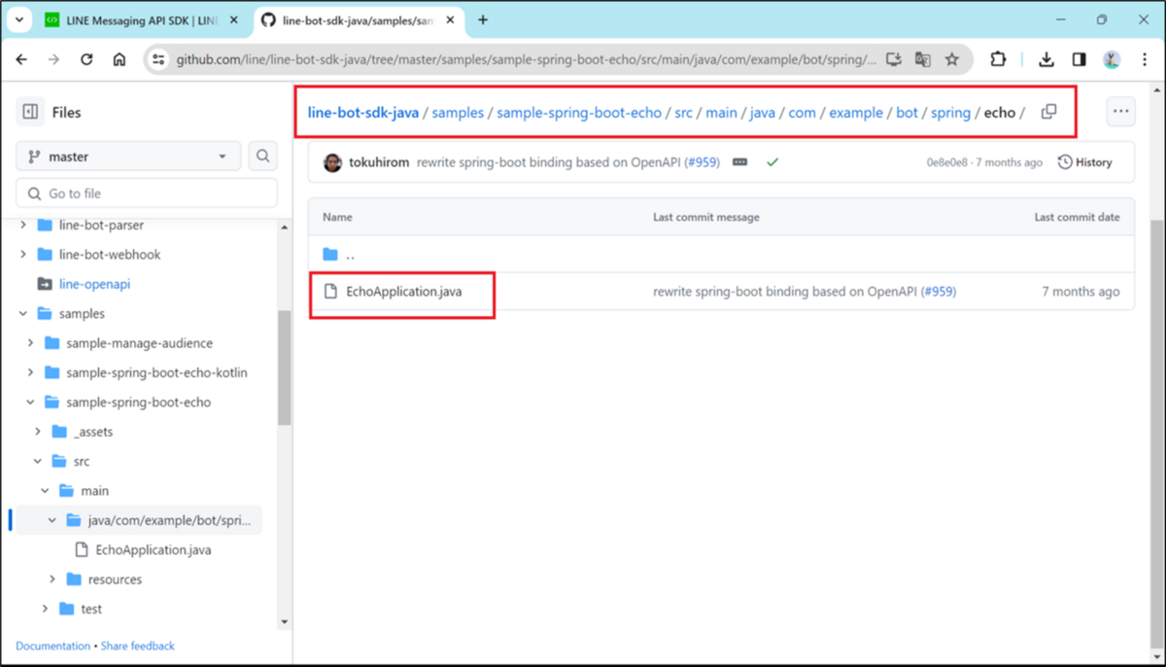Screen dimensions: 1166x667
Task: Expand the line-bot-parser folder
Action: 23,225
